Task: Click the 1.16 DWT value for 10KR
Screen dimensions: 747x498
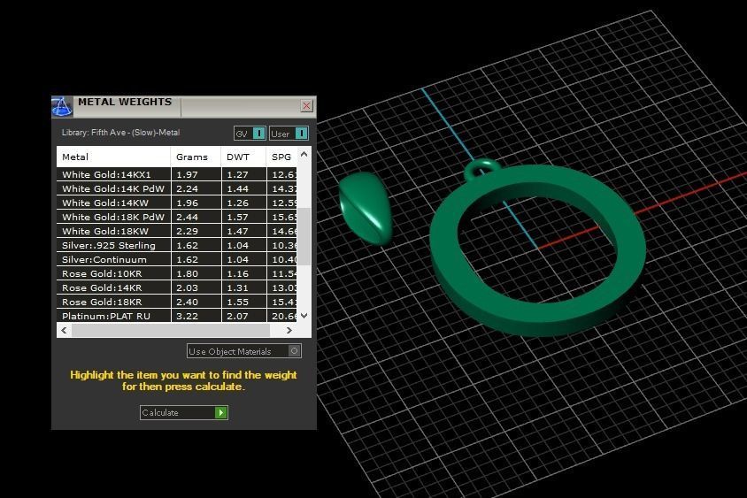Action: [237, 273]
